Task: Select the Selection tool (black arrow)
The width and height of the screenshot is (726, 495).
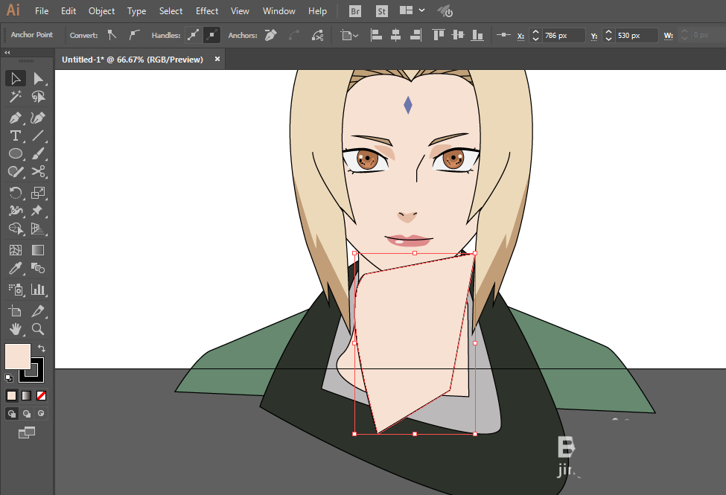Action: (x=16, y=78)
